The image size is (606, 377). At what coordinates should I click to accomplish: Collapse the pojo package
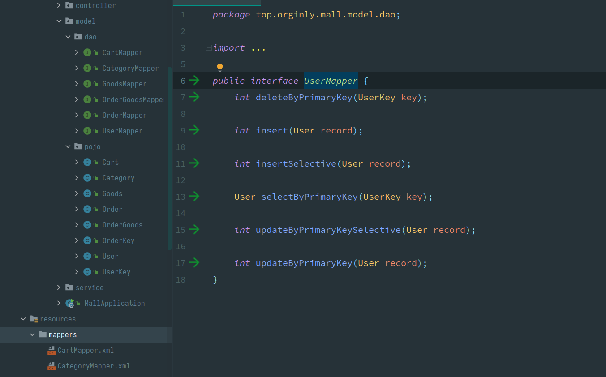(68, 146)
